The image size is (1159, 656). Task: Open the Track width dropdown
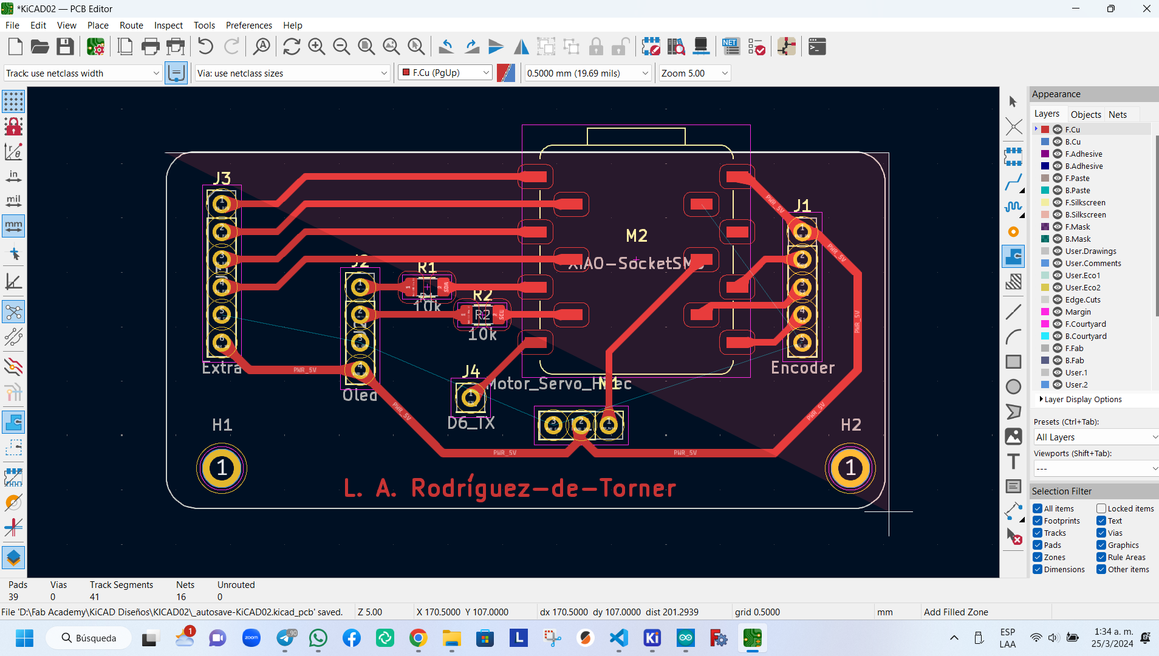point(83,73)
